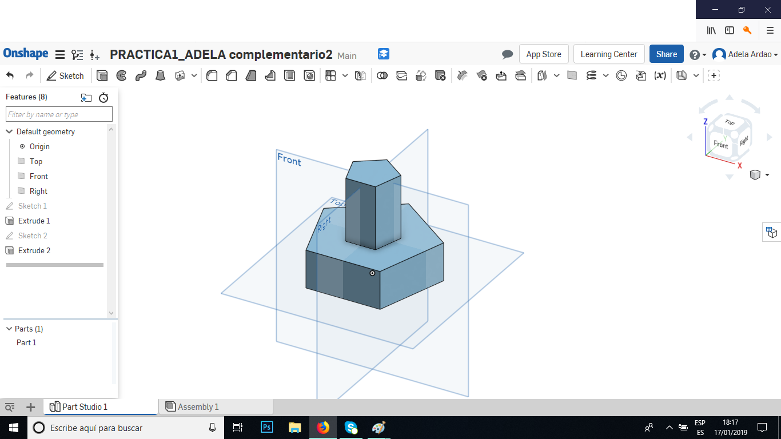Open the linear pattern dropdown arrow
781x439 pixels.
(345, 75)
